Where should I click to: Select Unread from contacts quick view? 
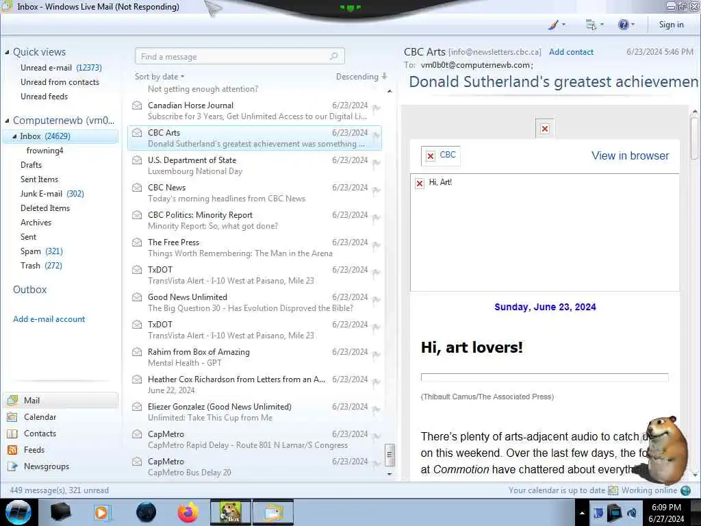tap(60, 82)
